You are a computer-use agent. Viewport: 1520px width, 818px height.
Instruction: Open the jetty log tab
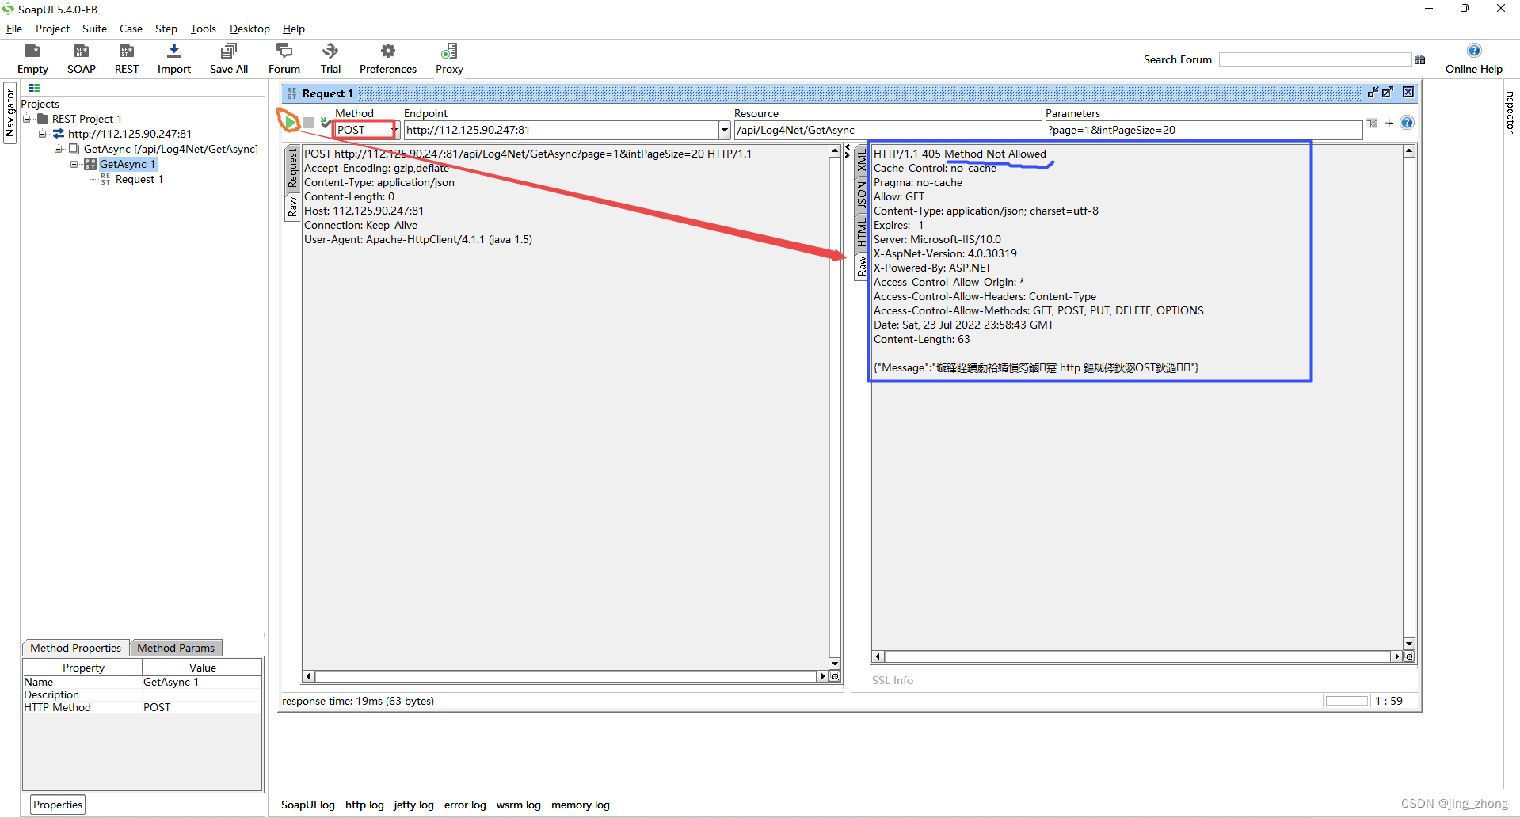(413, 805)
